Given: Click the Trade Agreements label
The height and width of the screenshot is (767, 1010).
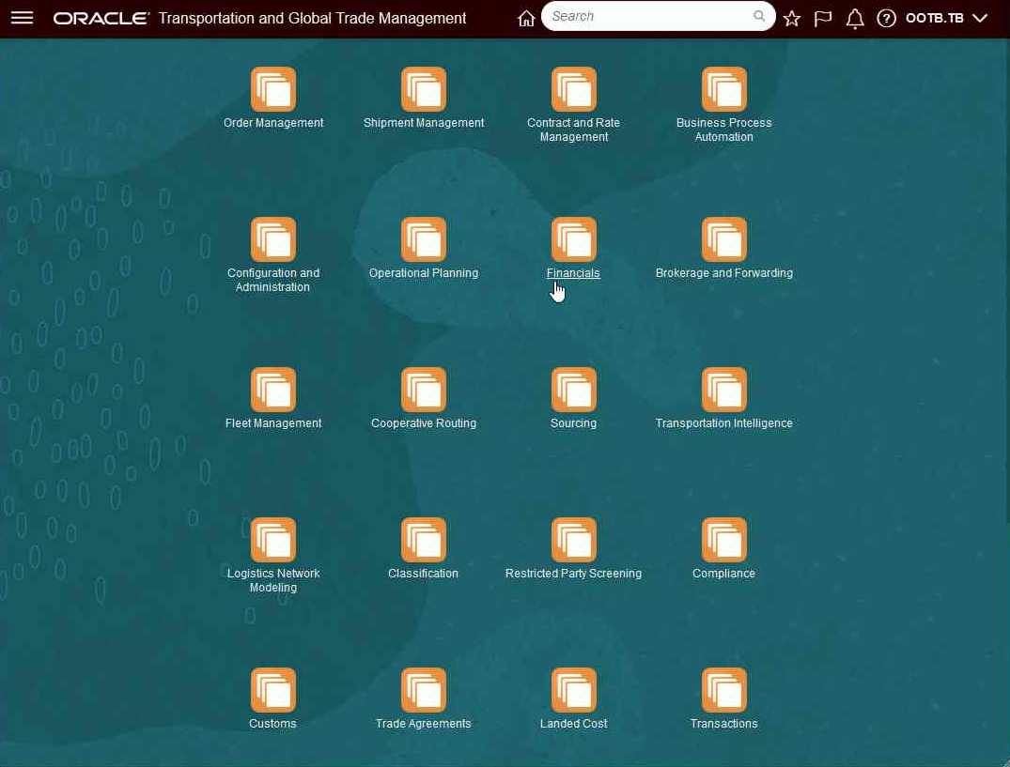Looking at the screenshot, I should click(x=423, y=724).
